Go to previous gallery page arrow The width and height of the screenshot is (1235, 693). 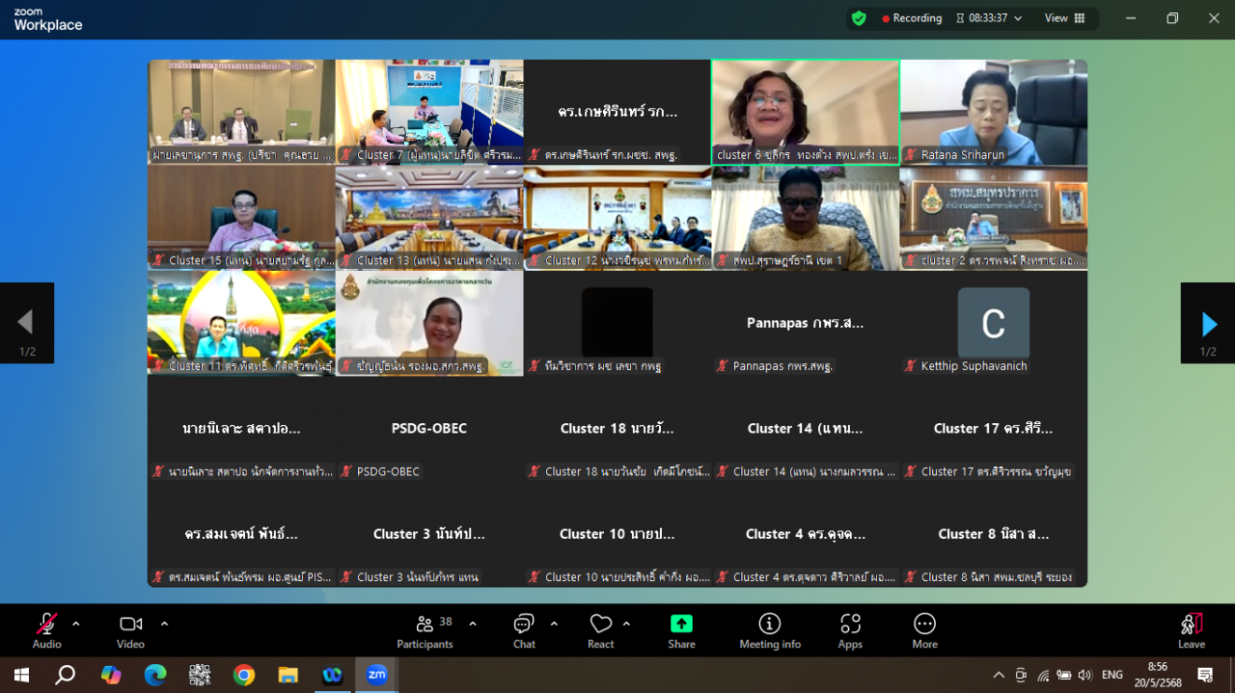(x=26, y=323)
